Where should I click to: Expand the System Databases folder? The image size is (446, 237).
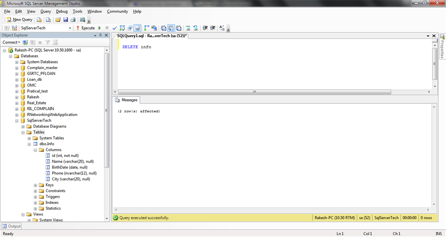17,62
